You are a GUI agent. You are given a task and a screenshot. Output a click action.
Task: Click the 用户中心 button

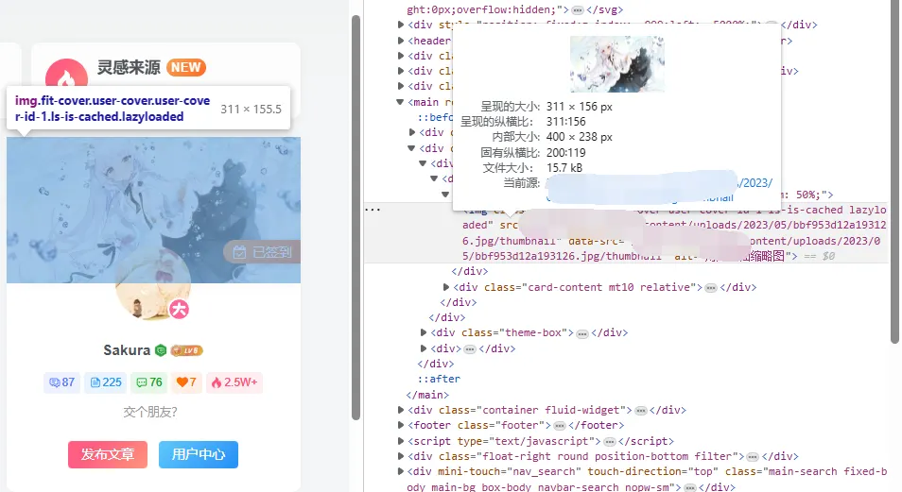click(199, 454)
